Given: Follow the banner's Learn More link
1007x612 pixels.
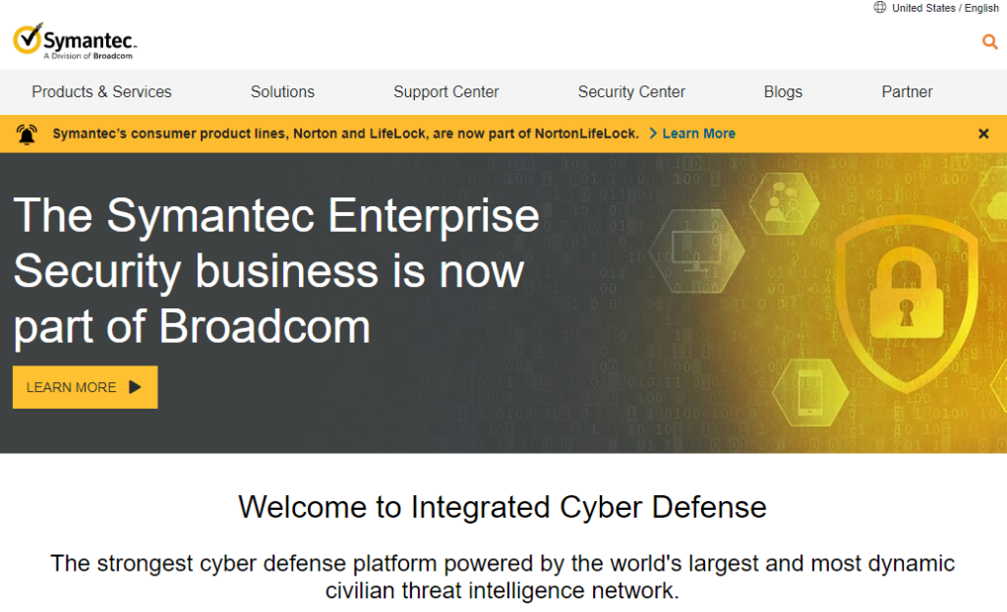Looking at the screenshot, I should point(697,134).
